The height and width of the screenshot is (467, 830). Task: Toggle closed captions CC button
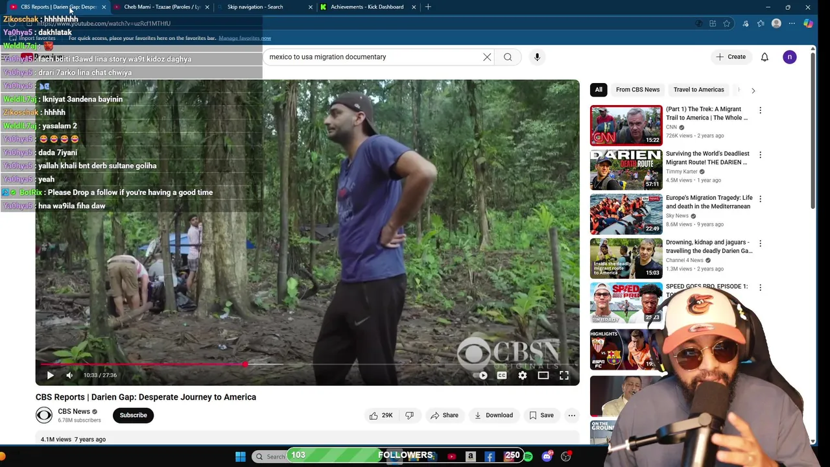[x=501, y=375]
